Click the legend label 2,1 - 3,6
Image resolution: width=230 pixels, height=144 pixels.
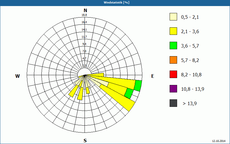tap(190, 32)
